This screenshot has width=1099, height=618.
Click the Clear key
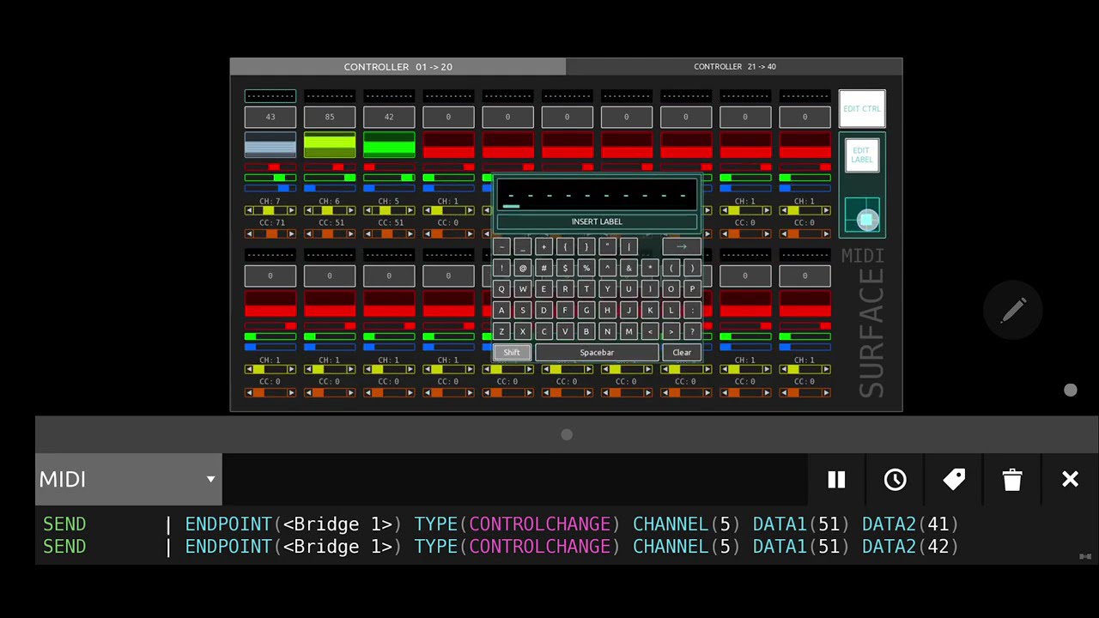click(x=682, y=353)
